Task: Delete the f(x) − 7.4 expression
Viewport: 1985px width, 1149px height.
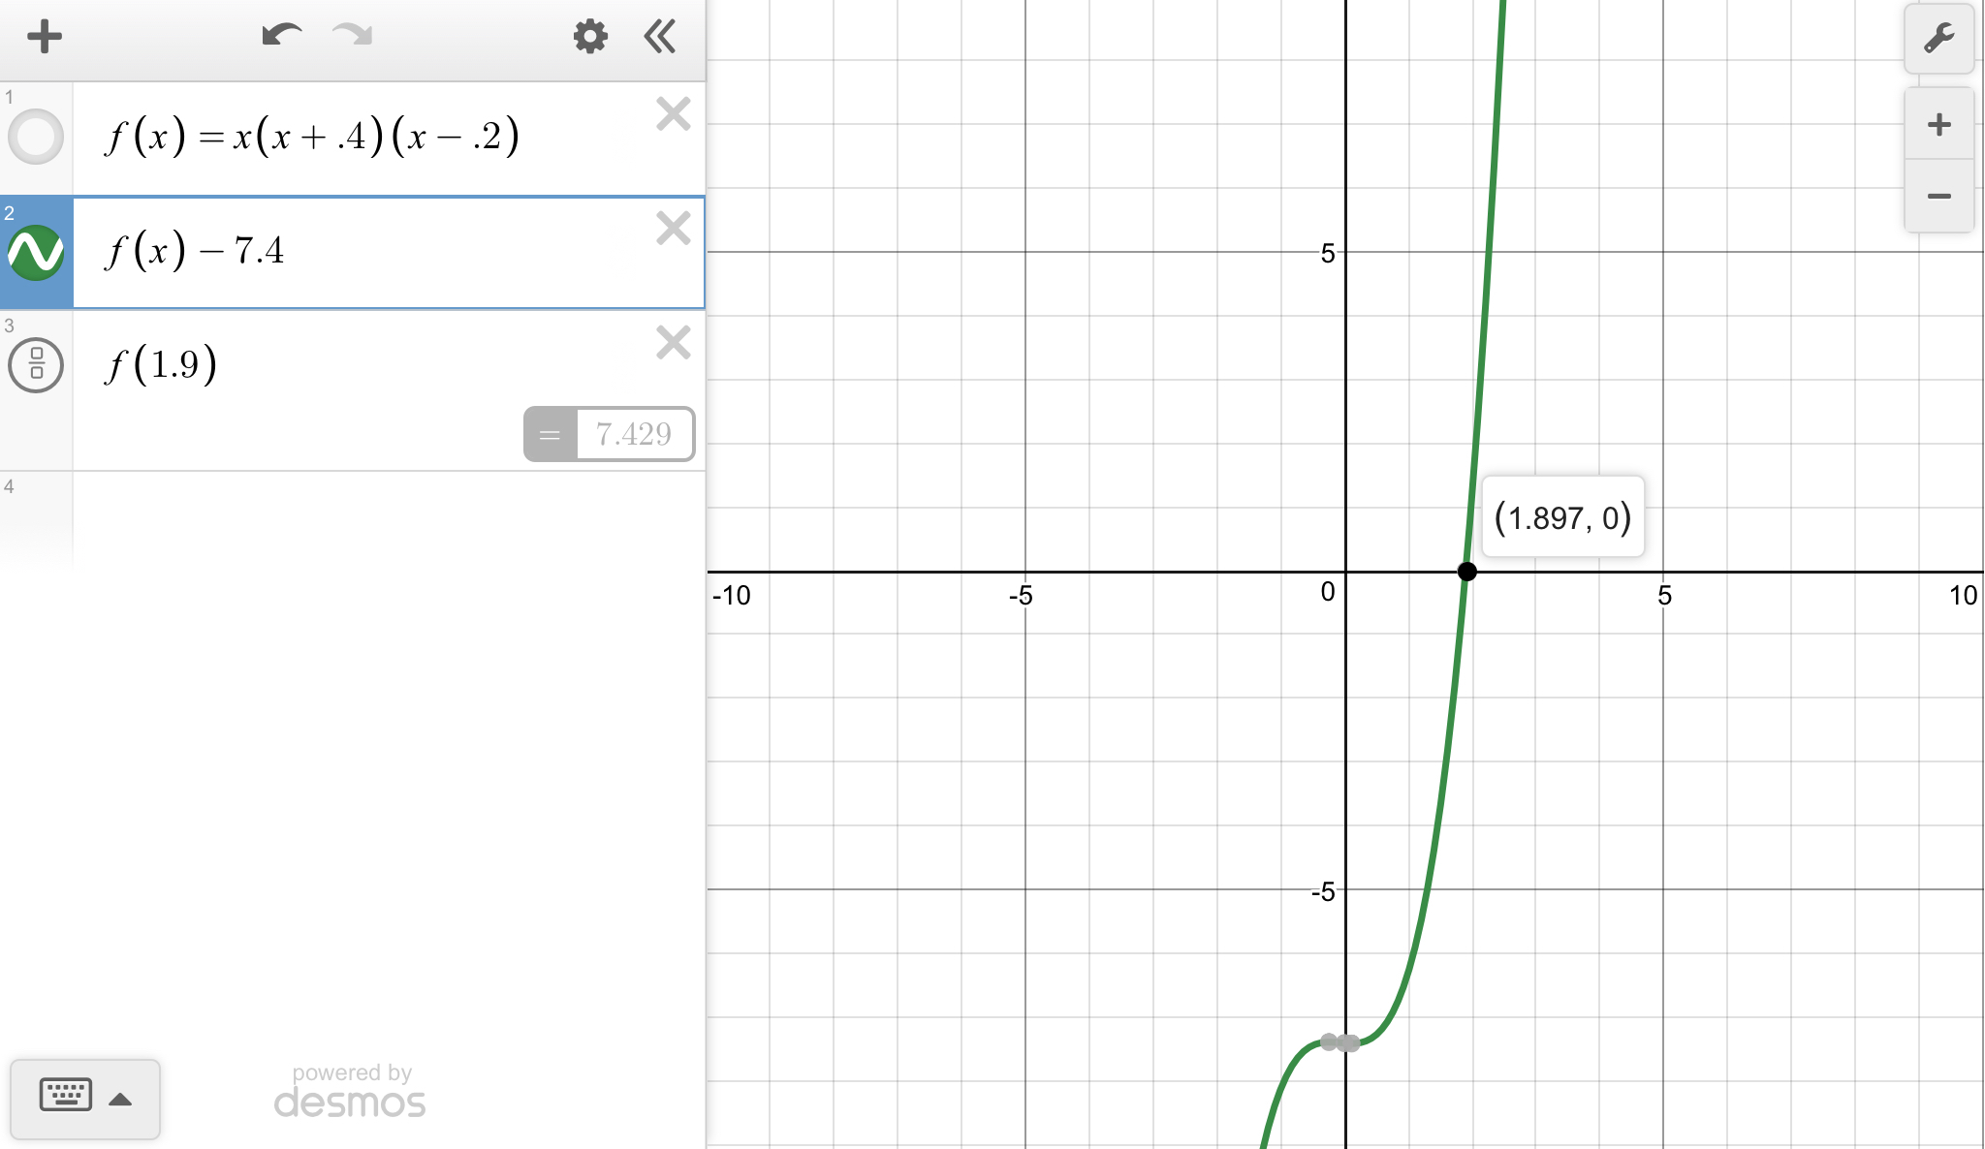Action: pos(673,229)
